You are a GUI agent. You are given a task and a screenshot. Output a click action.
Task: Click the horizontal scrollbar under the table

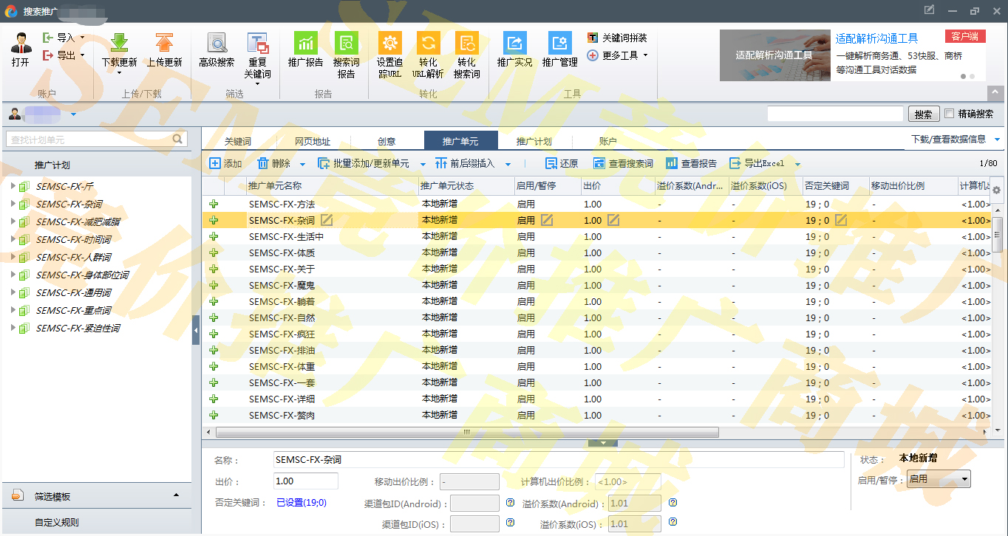click(x=466, y=432)
